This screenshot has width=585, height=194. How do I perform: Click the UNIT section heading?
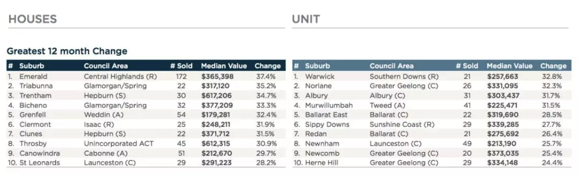coord(306,19)
